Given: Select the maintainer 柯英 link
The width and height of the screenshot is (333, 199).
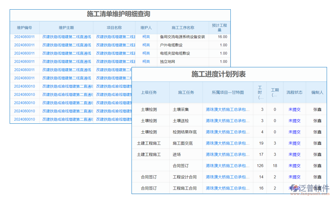Looking at the screenshot, I should coord(146,36).
